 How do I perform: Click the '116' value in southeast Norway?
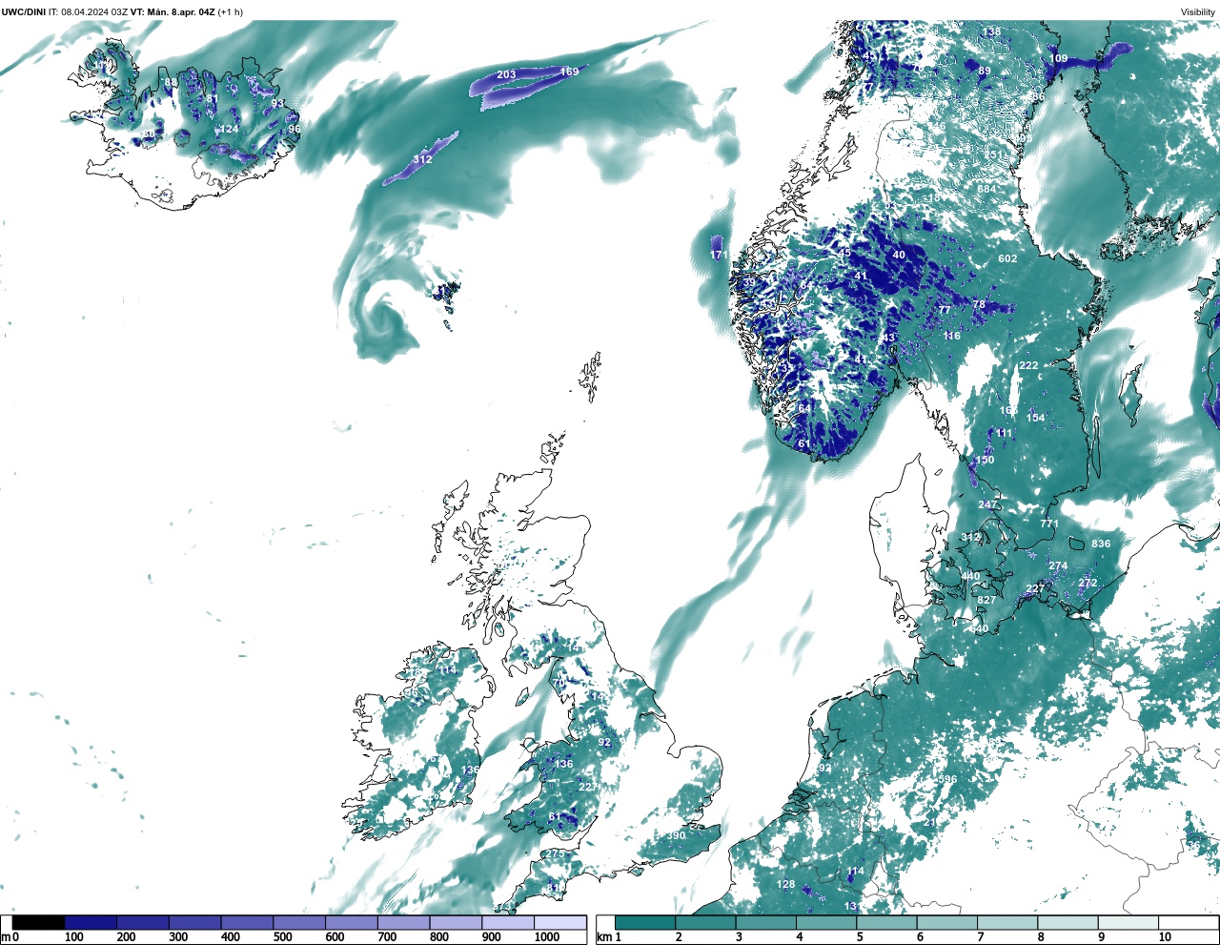pyautogui.click(x=952, y=336)
